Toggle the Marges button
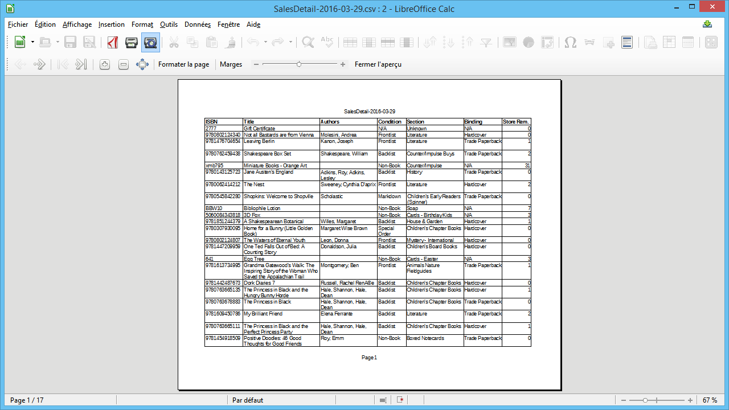 tap(231, 64)
